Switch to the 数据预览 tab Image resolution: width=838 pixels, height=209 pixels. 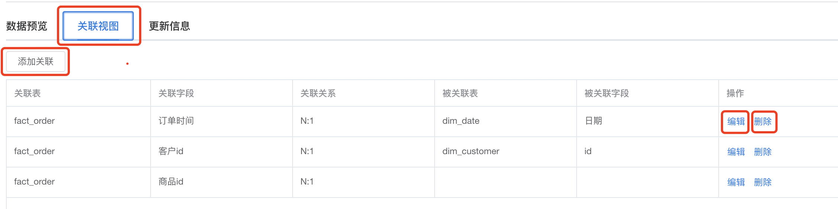27,26
